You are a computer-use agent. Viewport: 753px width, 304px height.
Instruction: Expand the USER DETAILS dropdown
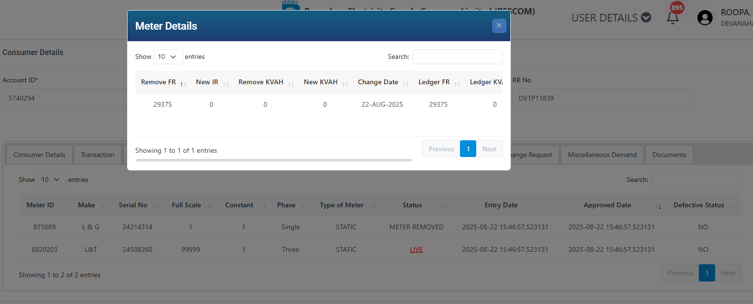coord(611,18)
